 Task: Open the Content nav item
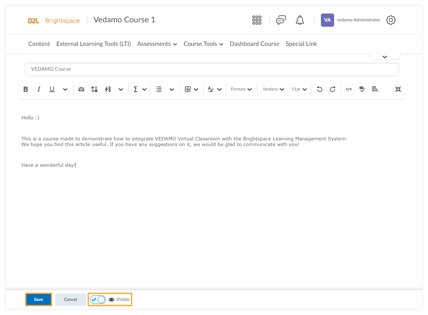click(39, 44)
